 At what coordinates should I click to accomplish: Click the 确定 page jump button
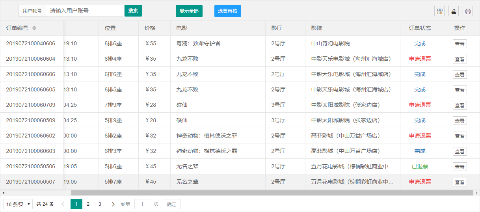[172, 204]
